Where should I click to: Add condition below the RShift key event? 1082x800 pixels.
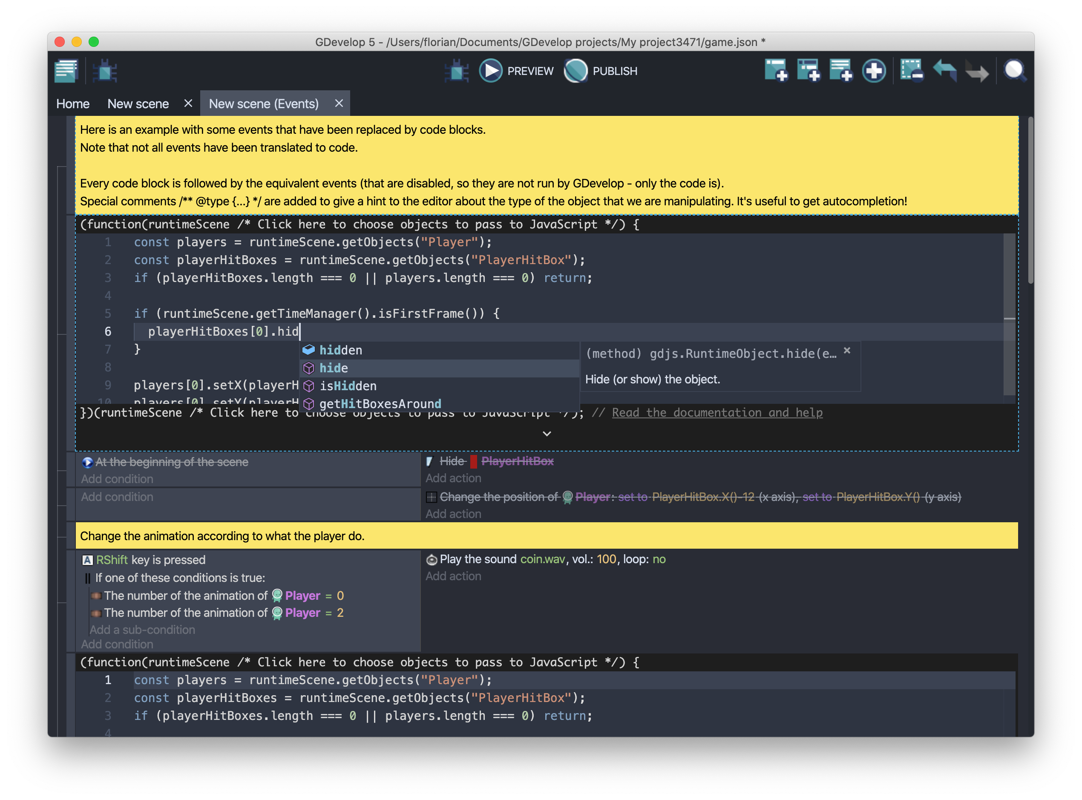pos(117,644)
